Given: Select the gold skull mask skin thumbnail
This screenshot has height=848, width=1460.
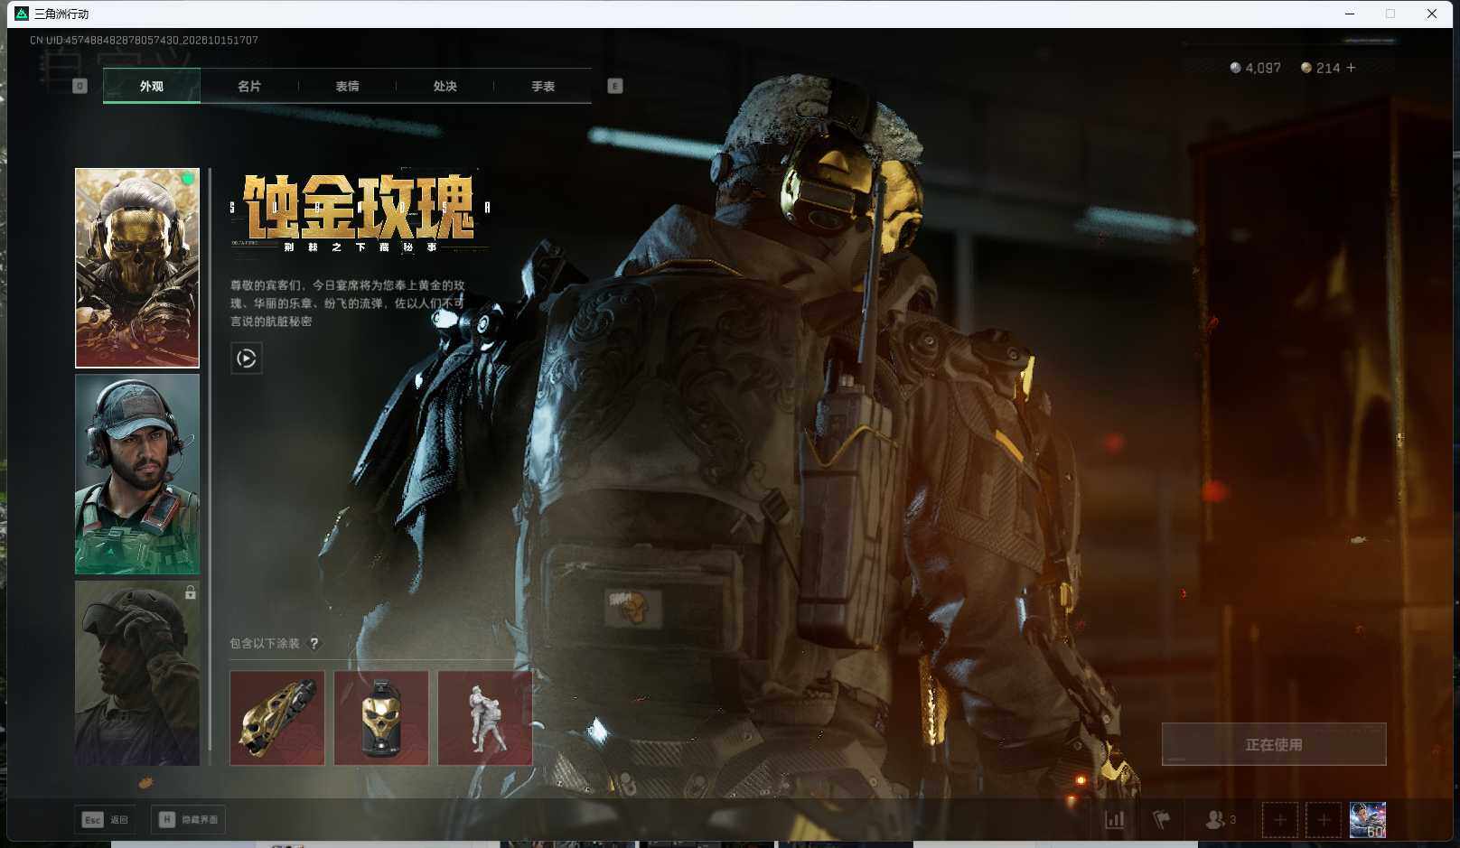Looking at the screenshot, I should [x=137, y=268].
